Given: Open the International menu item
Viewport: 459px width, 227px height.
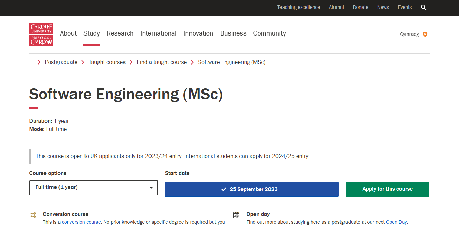Looking at the screenshot, I should 158,33.
